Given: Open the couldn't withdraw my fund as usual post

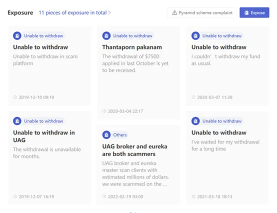Looking at the screenshot, I should 226,60.
